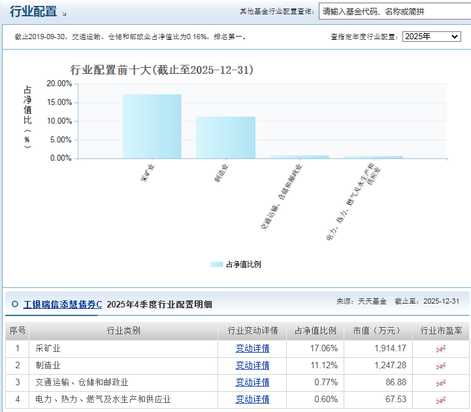Open P/E chart icon for 电力、热力 row
Image resolution: width=471 pixels, height=412 pixels.
(x=441, y=400)
